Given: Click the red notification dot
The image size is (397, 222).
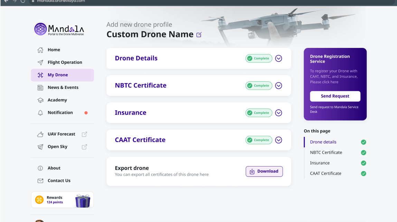Looking at the screenshot, I should tap(86, 113).
